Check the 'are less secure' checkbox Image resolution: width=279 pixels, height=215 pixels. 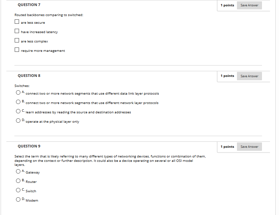coord(17,22)
